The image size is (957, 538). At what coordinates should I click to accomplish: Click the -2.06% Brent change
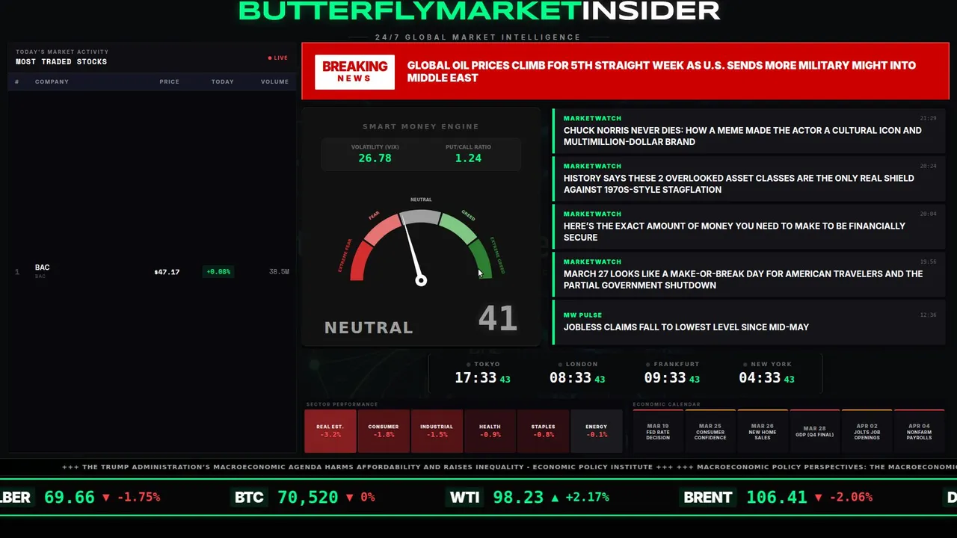coord(851,497)
